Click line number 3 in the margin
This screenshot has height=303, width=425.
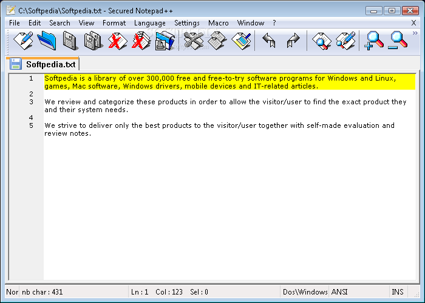click(x=31, y=102)
